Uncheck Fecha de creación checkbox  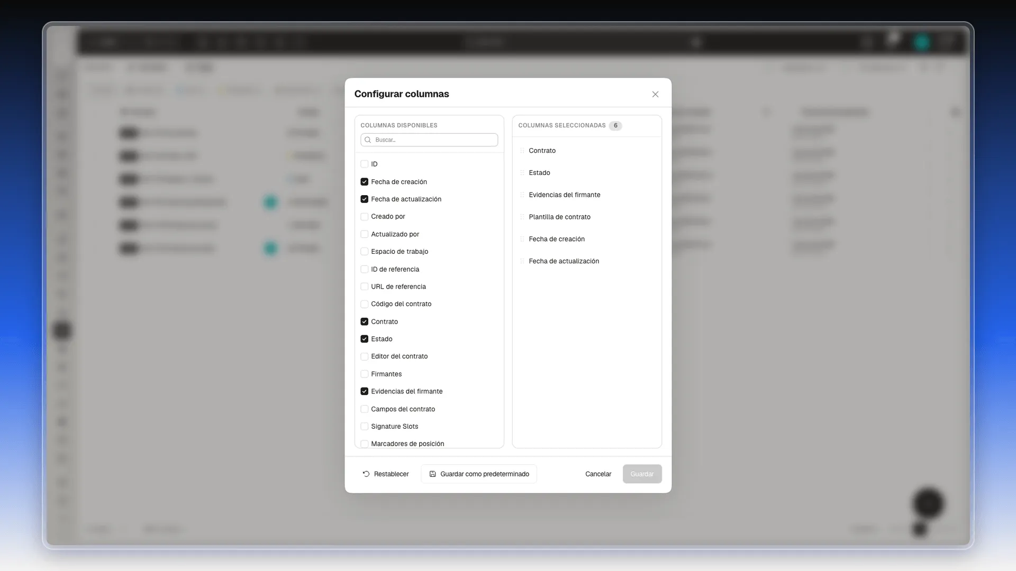click(364, 182)
